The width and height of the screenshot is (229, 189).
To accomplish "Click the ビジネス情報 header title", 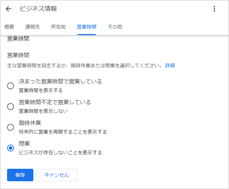I will click(x=38, y=9).
